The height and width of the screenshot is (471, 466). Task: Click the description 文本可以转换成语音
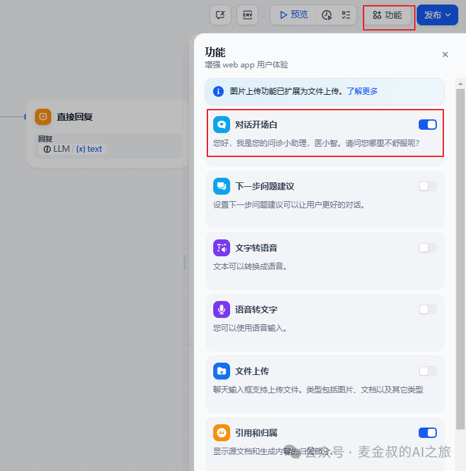[250, 266]
